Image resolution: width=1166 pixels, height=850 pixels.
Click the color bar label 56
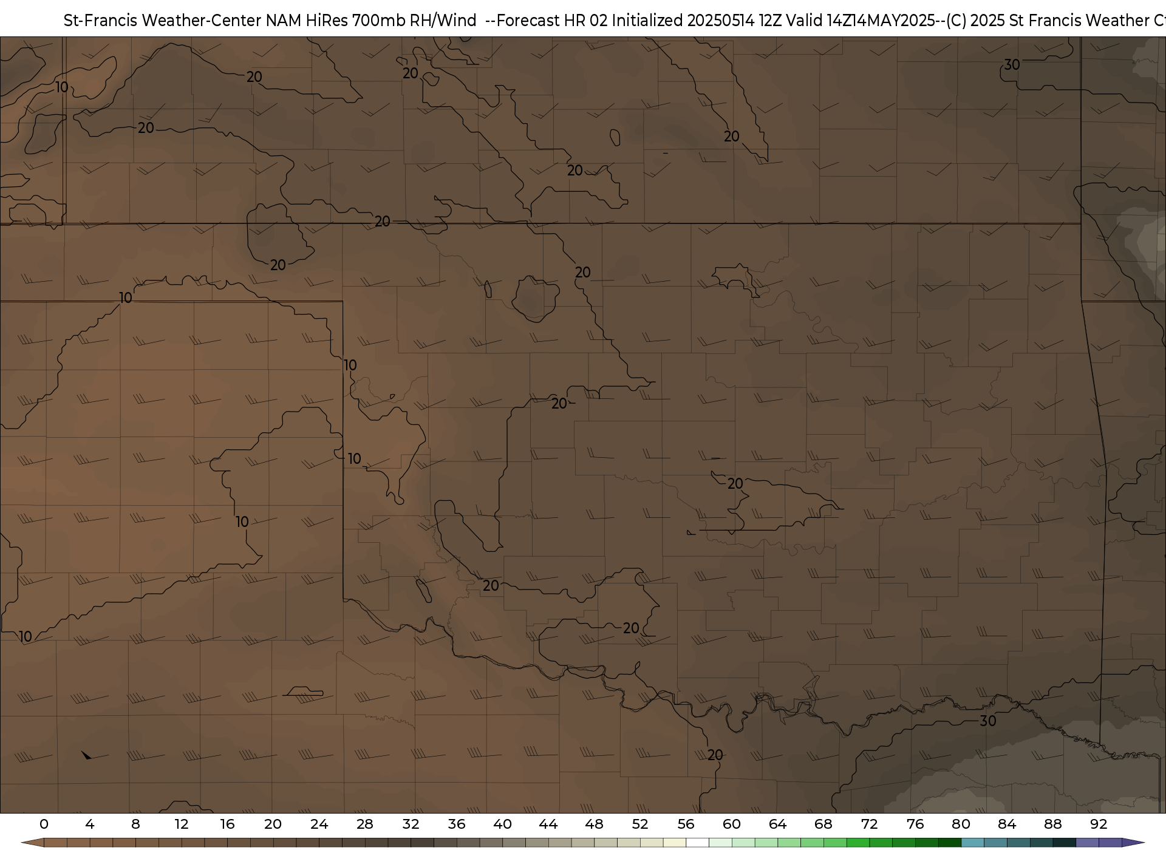(686, 824)
